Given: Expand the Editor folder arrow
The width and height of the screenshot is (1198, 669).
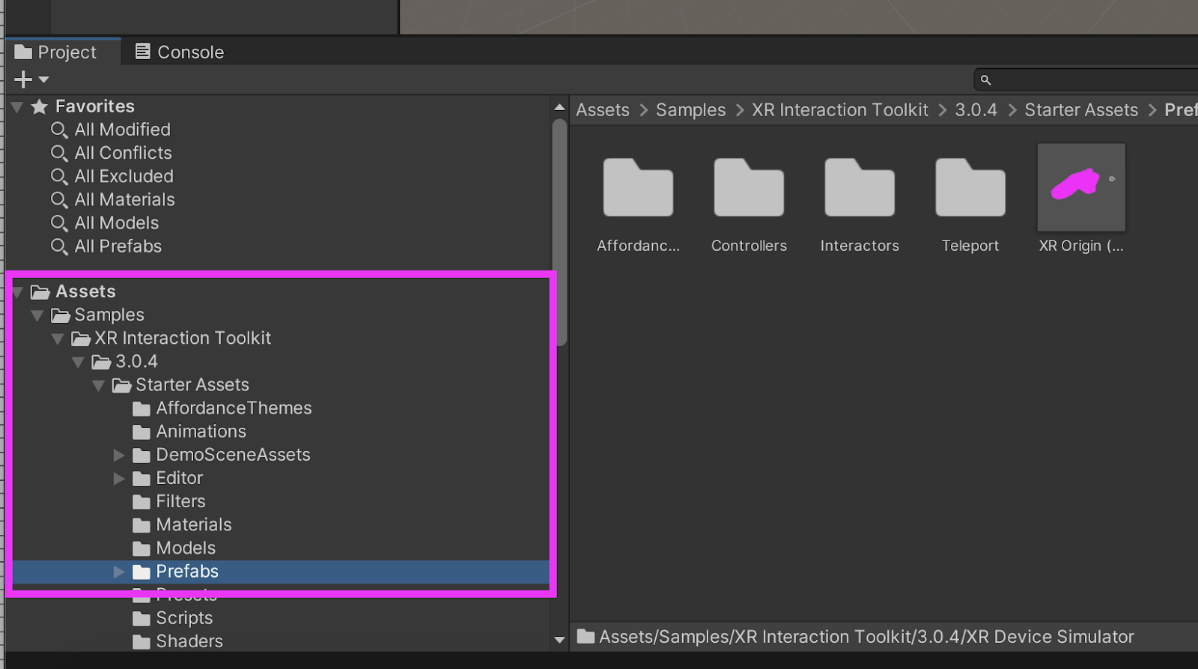Looking at the screenshot, I should [118, 478].
